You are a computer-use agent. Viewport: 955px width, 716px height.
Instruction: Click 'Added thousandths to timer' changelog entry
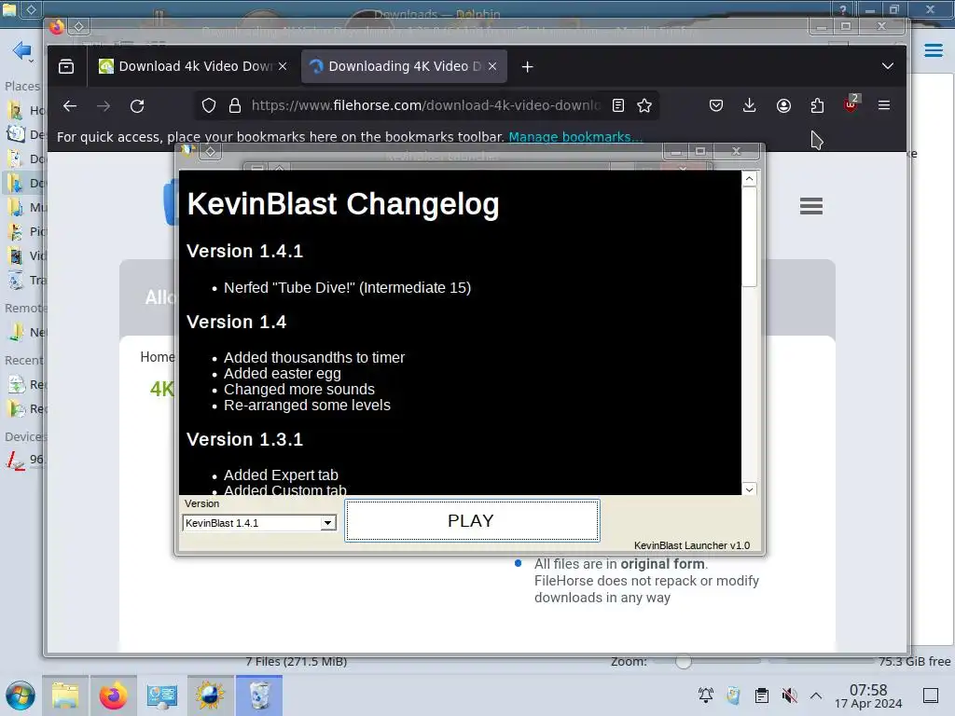tap(314, 357)
